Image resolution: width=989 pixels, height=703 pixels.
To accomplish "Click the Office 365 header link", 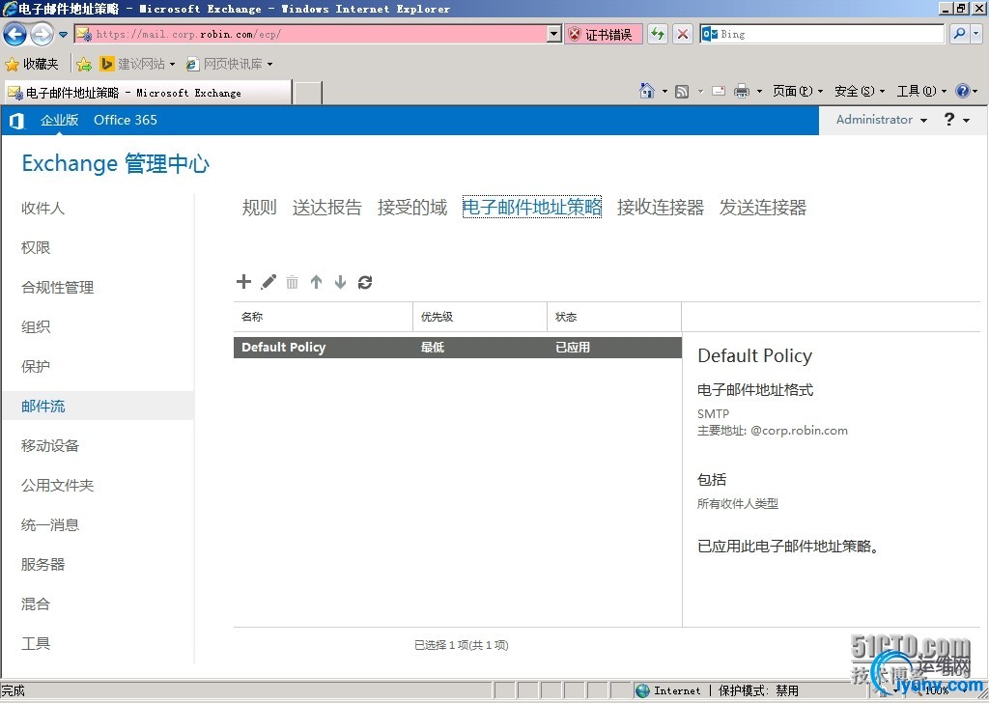I will (126, 120).
